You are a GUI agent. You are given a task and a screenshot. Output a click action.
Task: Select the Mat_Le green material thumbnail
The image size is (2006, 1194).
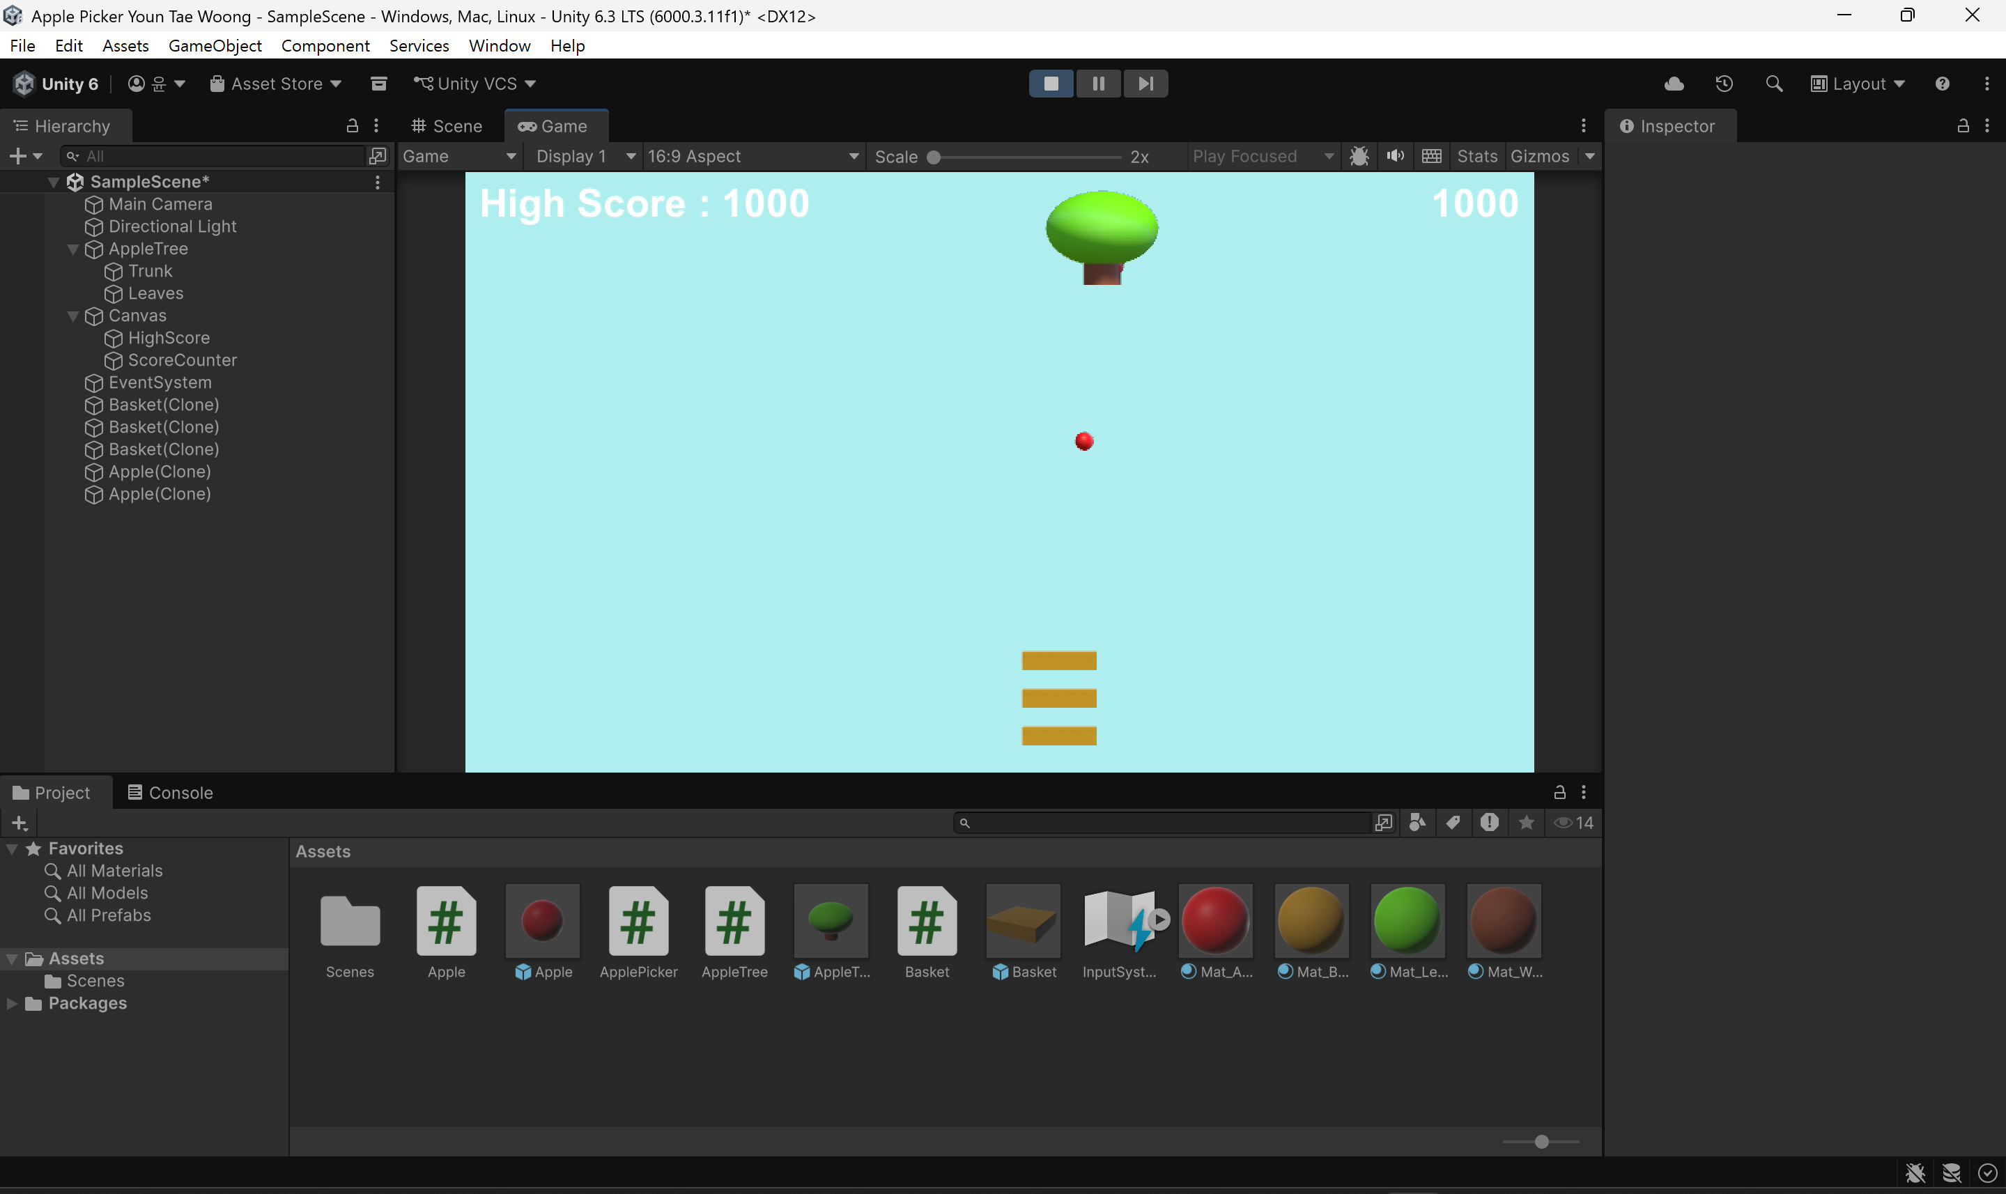1407,920
